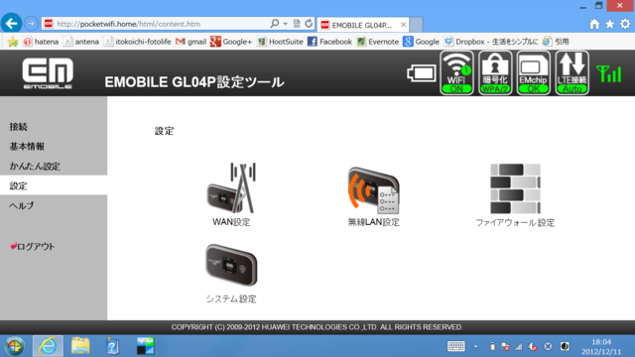Viewport: 635px width, 357px height.
Task: Expand address bar search dropdown arrow
Action: pyautogui.click(x=285, y=24)
